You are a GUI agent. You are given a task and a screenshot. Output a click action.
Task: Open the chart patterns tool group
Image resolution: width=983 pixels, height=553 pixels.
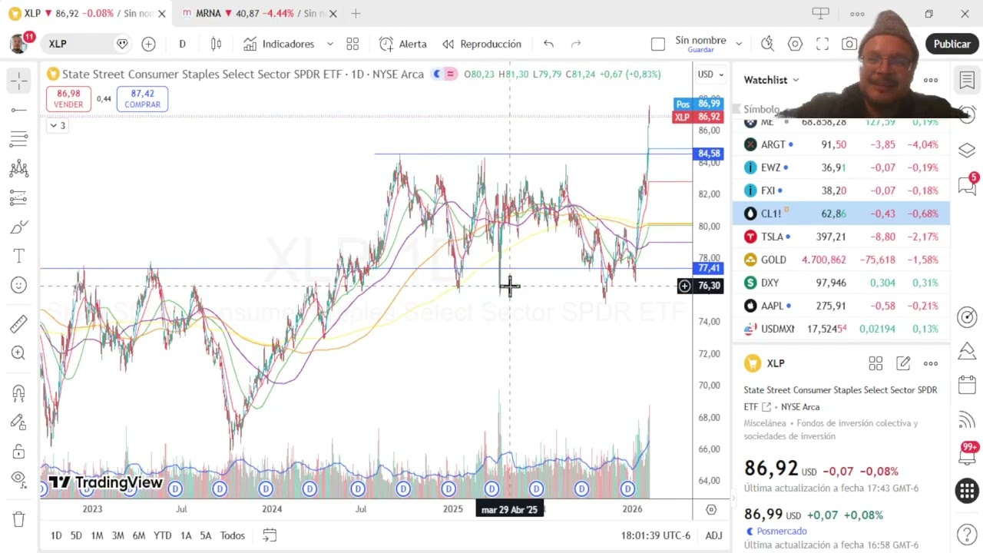click(19, 169)
